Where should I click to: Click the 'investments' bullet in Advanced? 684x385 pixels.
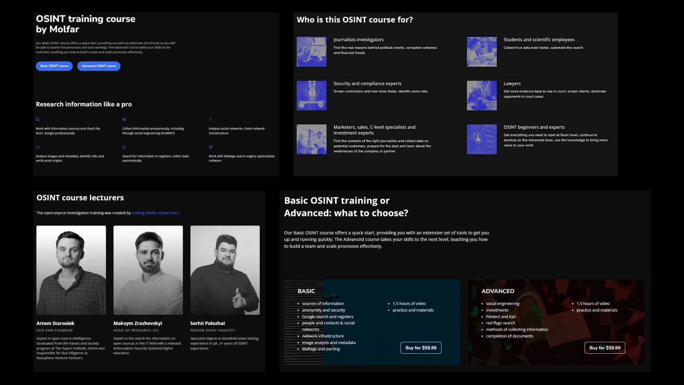(497, 310)
